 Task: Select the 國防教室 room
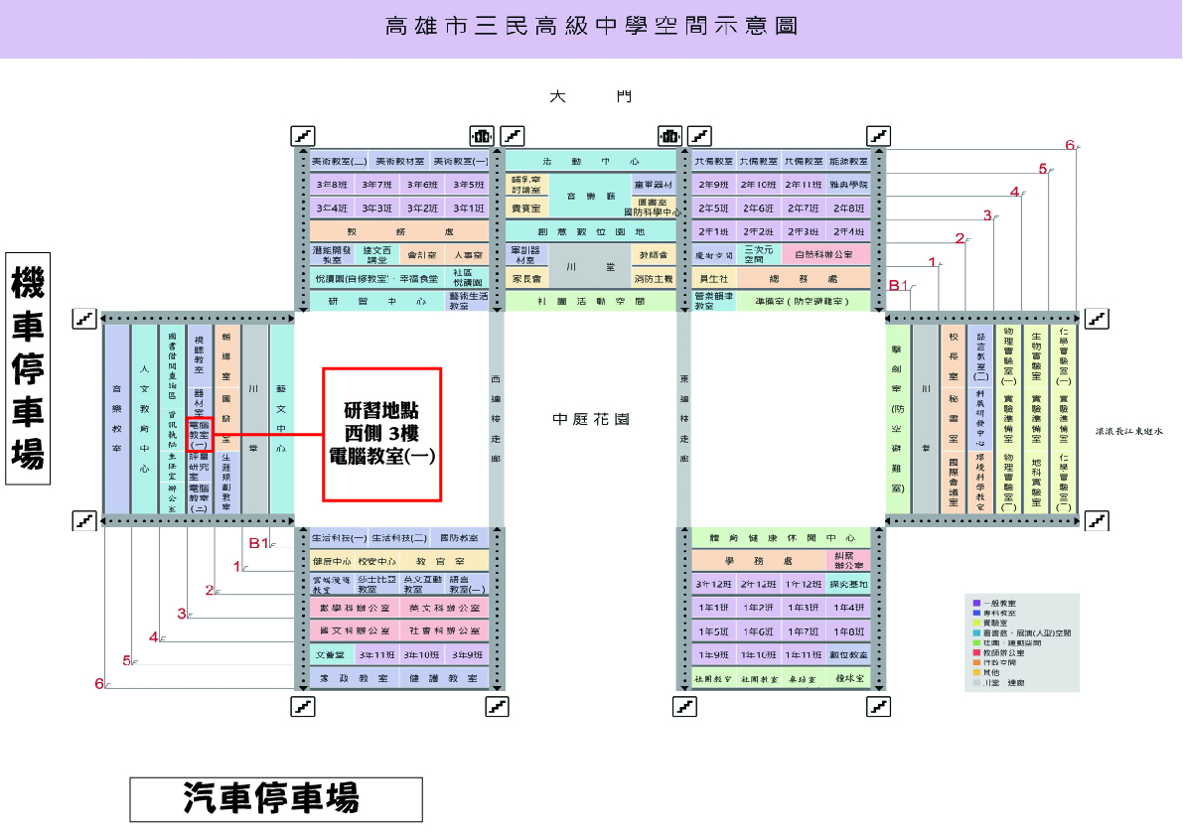coord(460,538)
